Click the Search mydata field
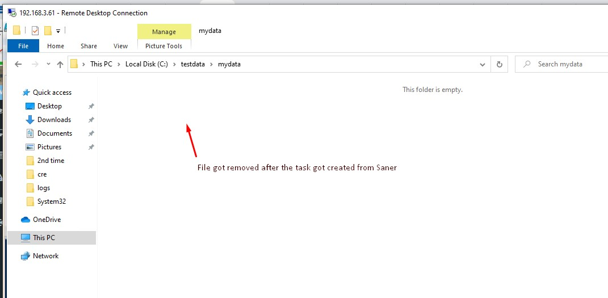The image size is (608, 298). 561,64
